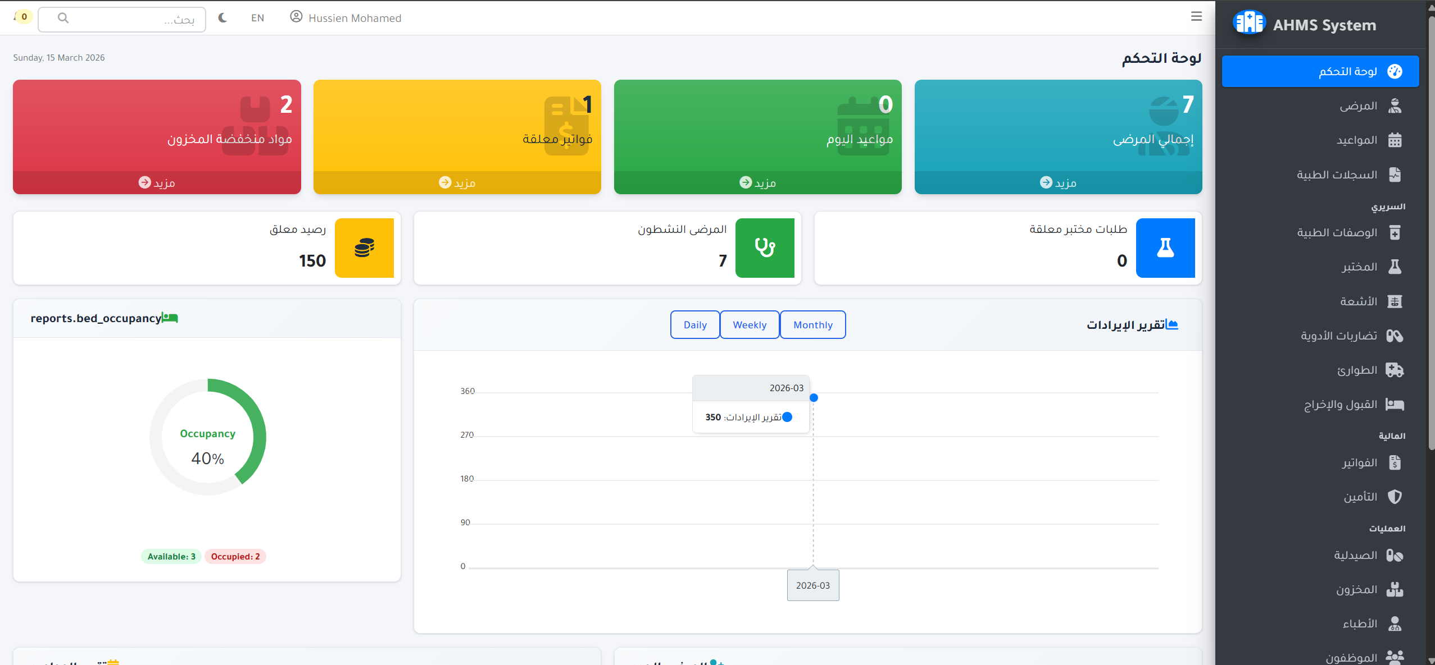Switch to the Daily revenue tab
Viewport: 1435px width, 665px height.
pyautogui.click(x=694, y=324)
